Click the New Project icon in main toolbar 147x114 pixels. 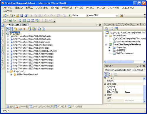pyautogui.click(x=5, y=16)
